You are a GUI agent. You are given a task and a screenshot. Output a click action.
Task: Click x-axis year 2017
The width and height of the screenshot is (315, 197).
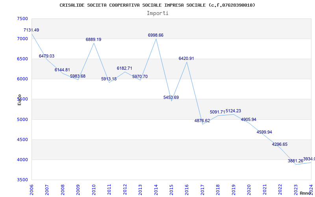(x=202, y=190)
